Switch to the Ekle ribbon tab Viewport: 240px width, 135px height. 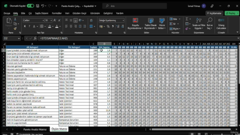tap(23, 13)
